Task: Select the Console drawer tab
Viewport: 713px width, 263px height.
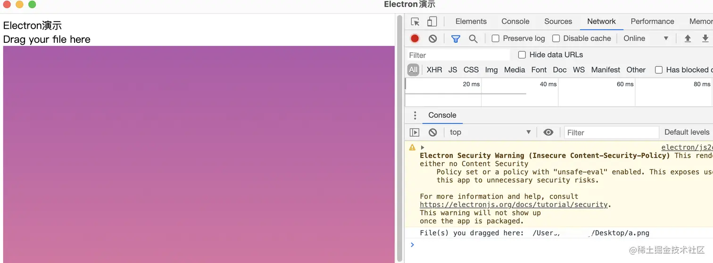Action: [442, 115]
